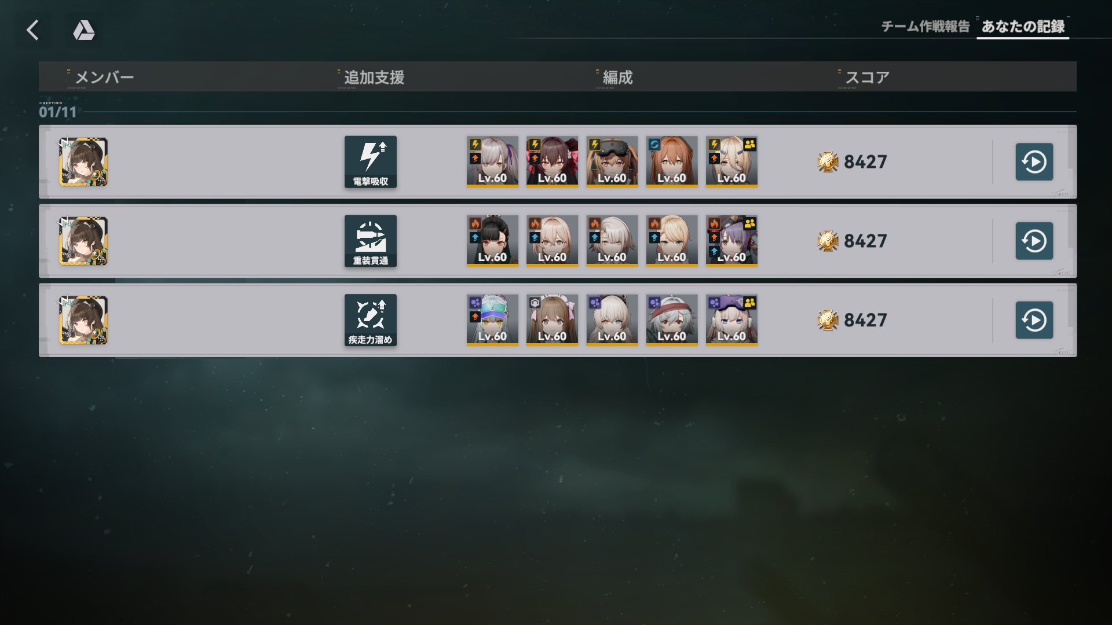This screenshot has width=1112, height=625.
Task: Go back using the arrow icon
Action: tap(33, 30)
